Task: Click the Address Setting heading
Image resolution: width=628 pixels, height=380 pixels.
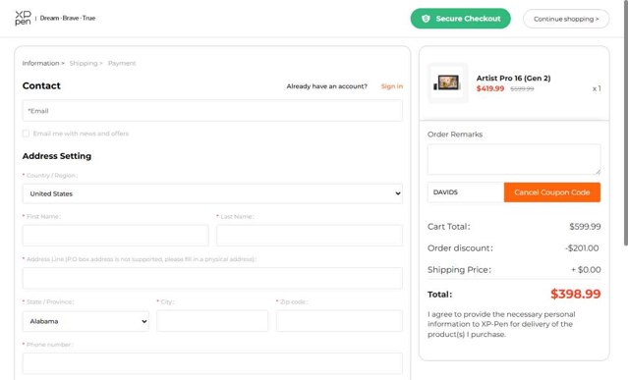Action: point(57,156)
